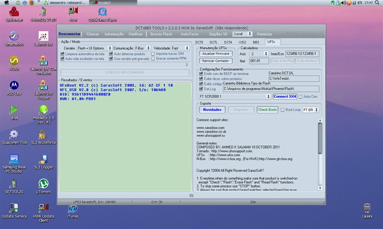
Task: Launch QuickTime Player from desktop
Action: point(102,14)
